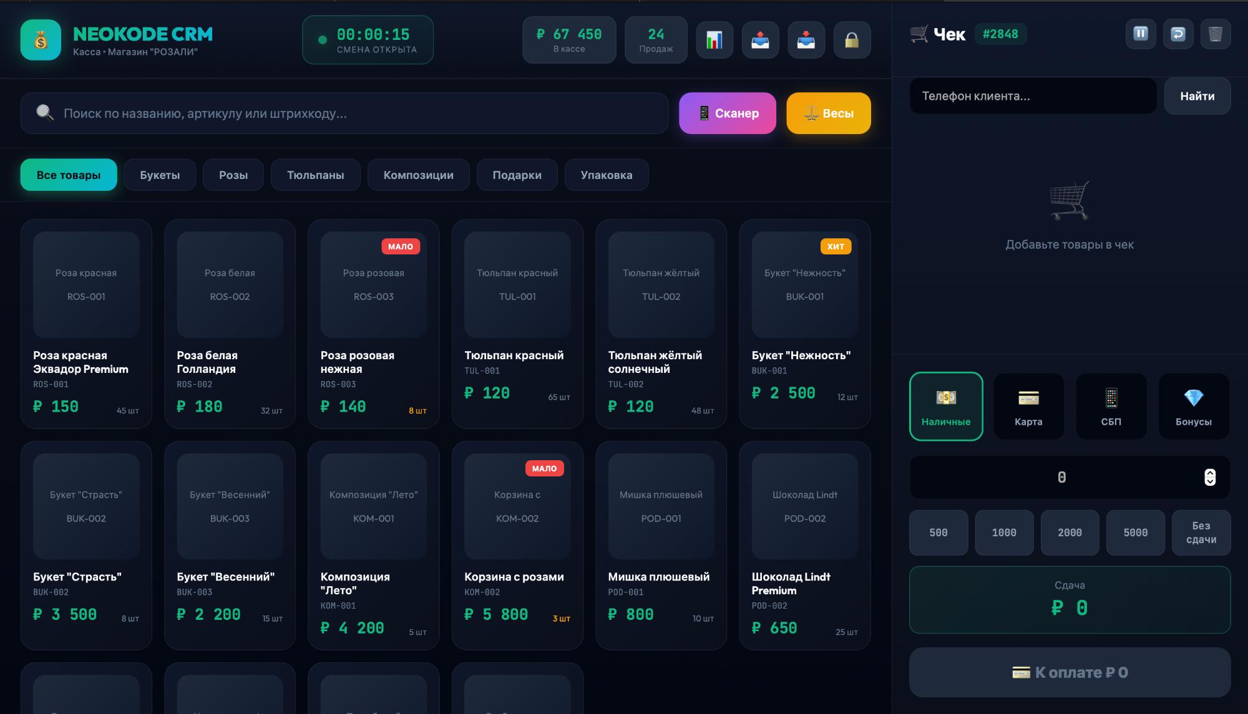Select the Бонусы payment option
This screenshot has height=714, width=1248.
point(1193,406)
